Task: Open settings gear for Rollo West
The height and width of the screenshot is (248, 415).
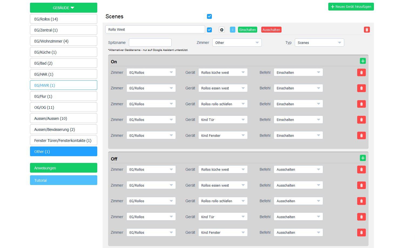Action: [x=222, y=30]
